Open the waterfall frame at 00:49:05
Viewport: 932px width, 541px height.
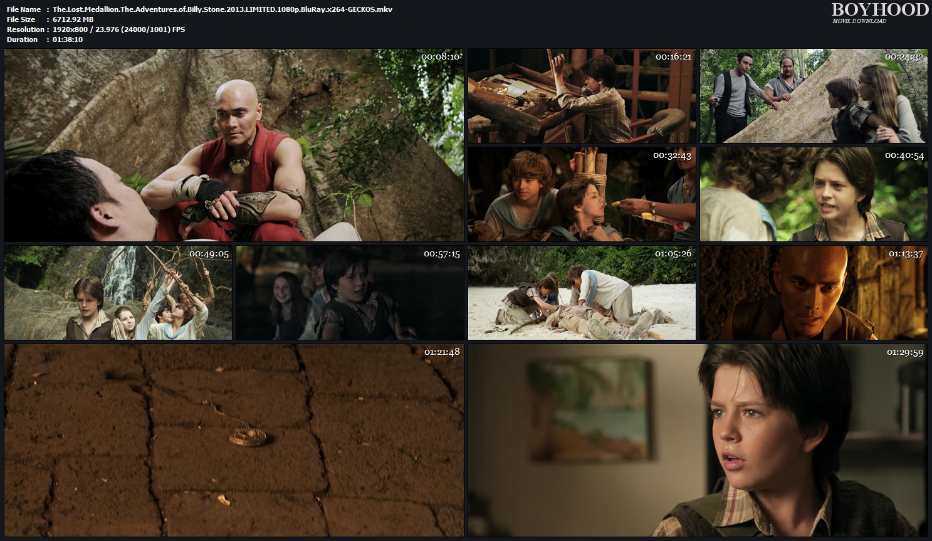[118, 293]
